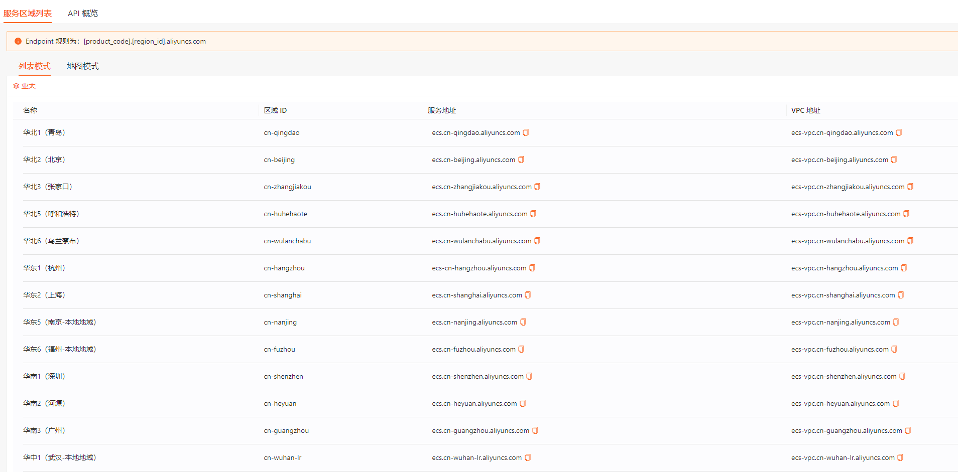
Task: Copy the ecs.cn-guangzhou.aliyuncs.com service address
Action: coord(535,430)
